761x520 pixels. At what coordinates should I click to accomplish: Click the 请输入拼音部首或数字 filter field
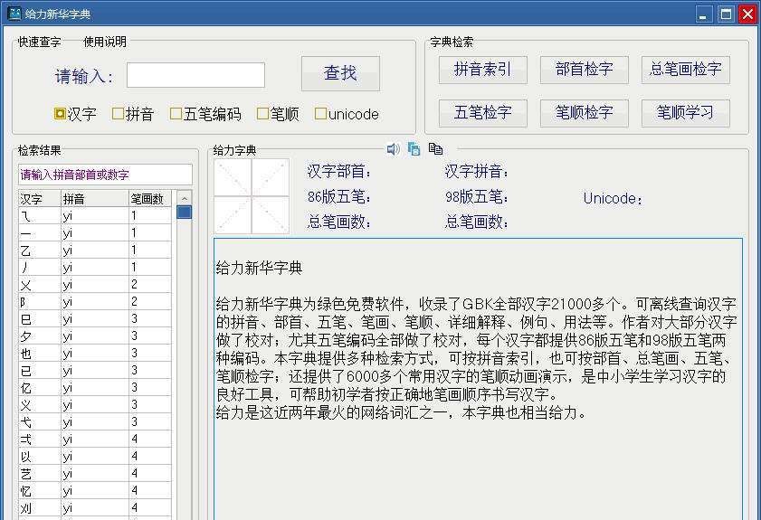click(x=105, y=175)
